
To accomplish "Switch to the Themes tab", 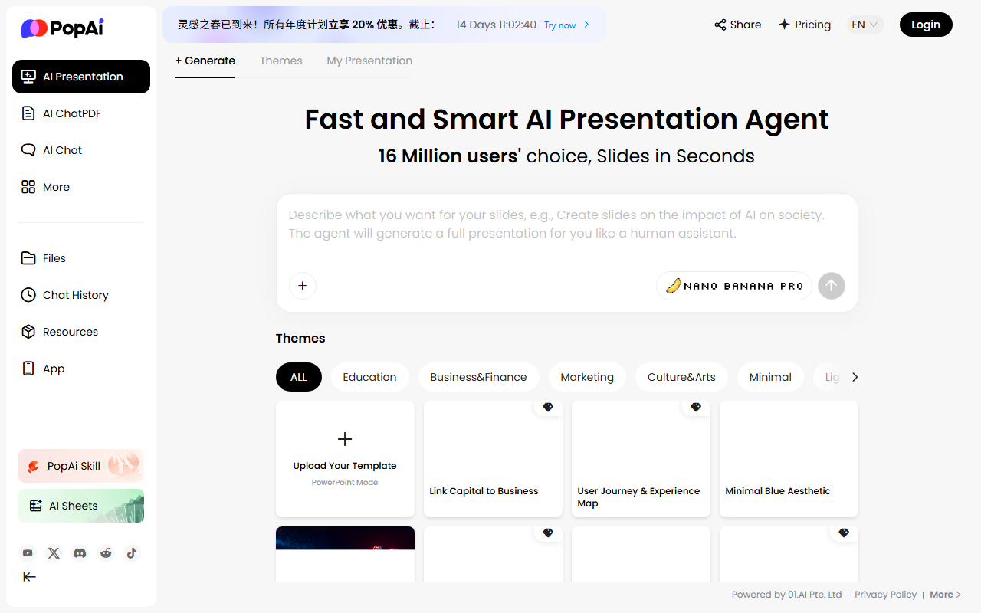I will tap(281, 61).
